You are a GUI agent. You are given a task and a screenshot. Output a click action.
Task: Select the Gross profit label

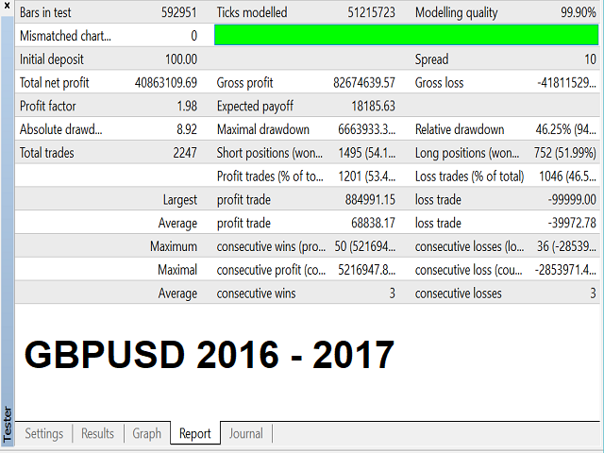point(245,83)
